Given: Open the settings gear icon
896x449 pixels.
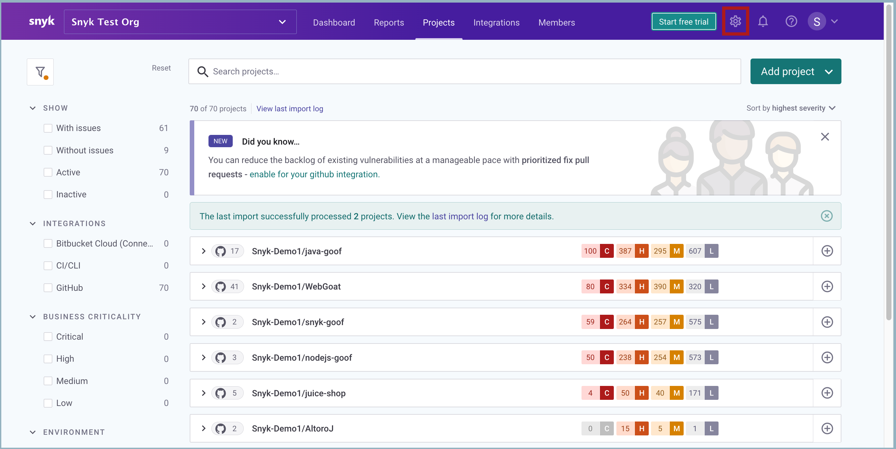Looking at the screenshot, I should 735,22.
